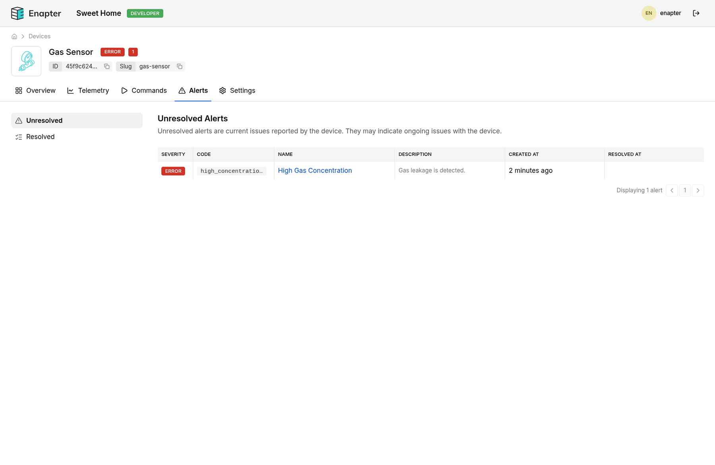Click the Devices breadcrumb link
The image size is (715, 465).
point(39,37)
